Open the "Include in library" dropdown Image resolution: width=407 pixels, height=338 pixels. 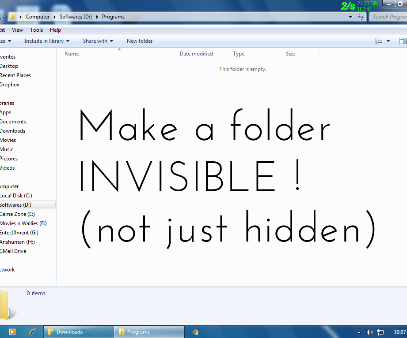tap(47, 41)
